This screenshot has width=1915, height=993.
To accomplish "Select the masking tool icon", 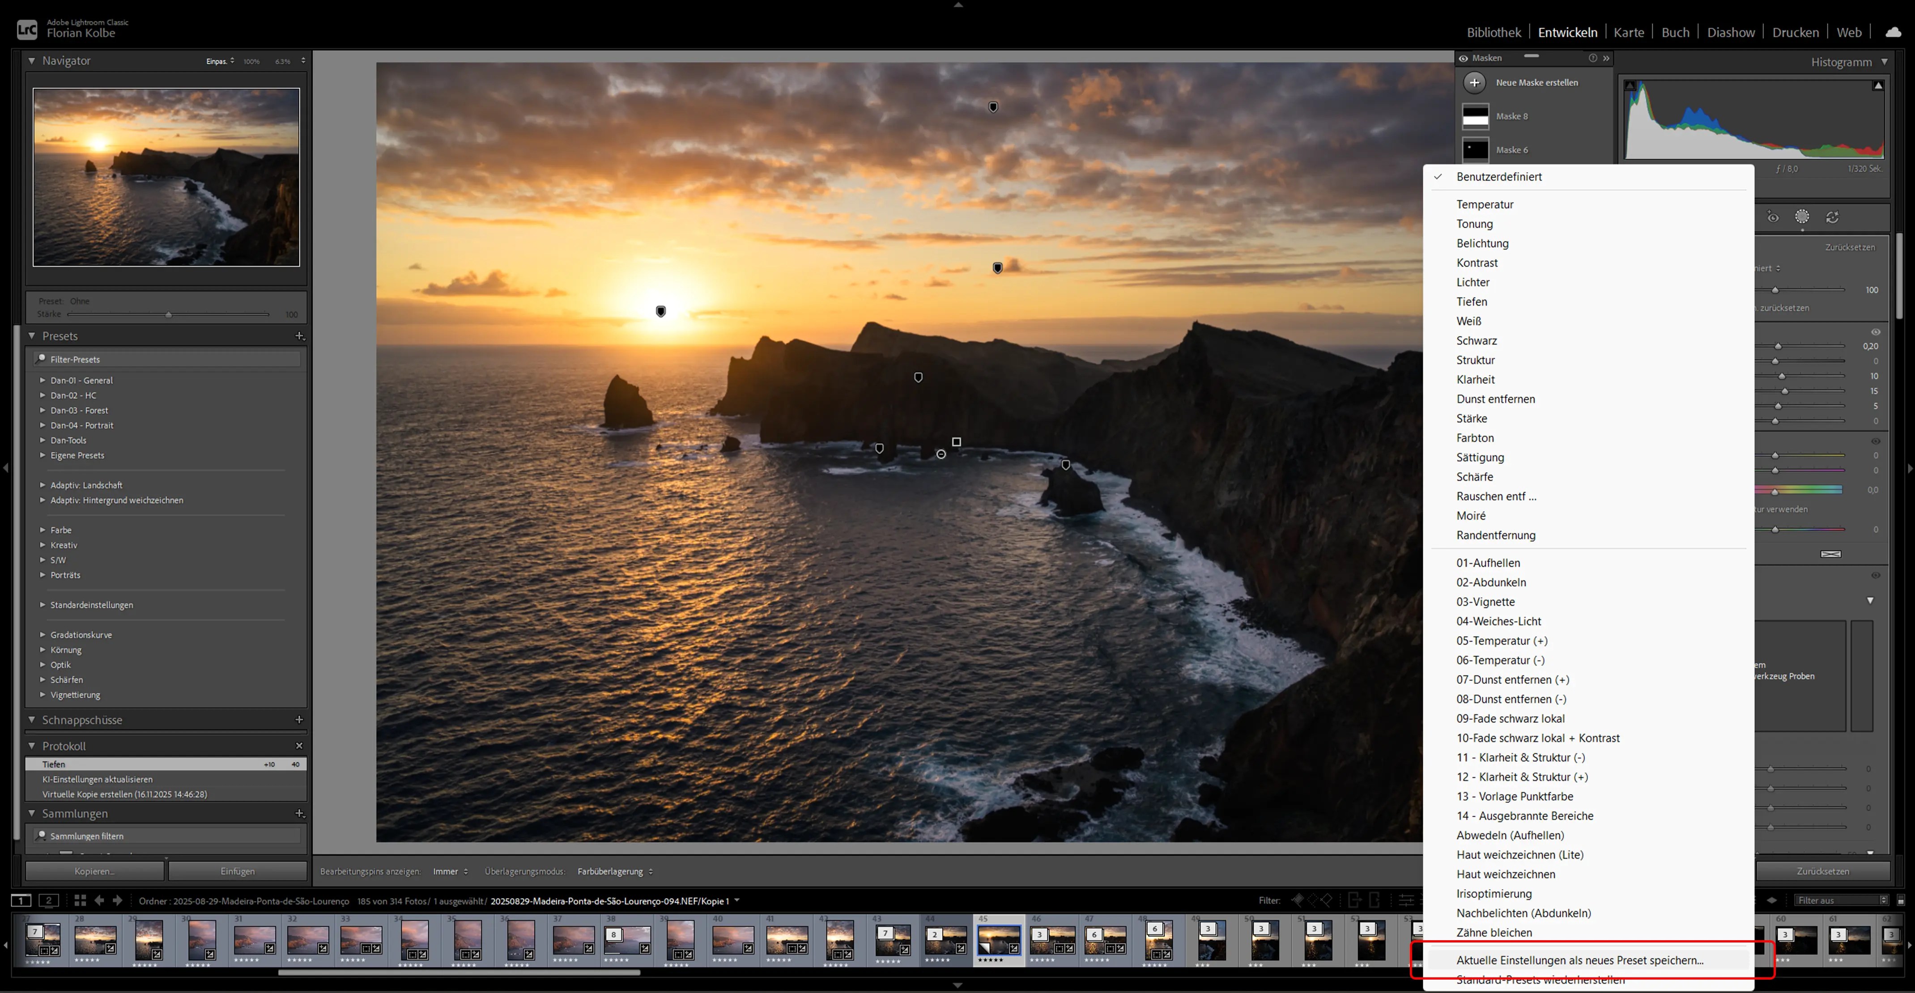I will point(1802,217).
